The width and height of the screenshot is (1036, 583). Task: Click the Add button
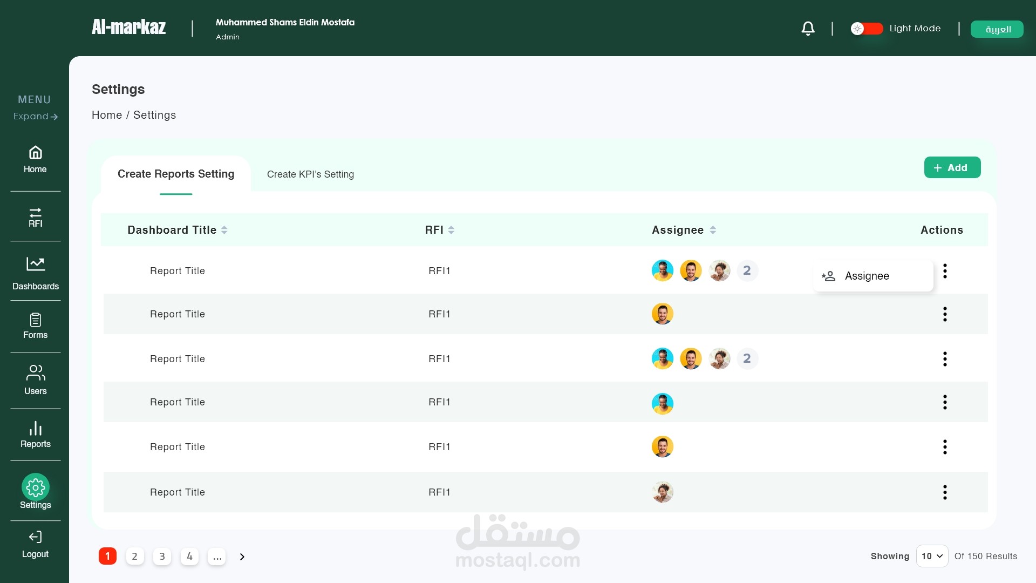[x=952, y=168]
